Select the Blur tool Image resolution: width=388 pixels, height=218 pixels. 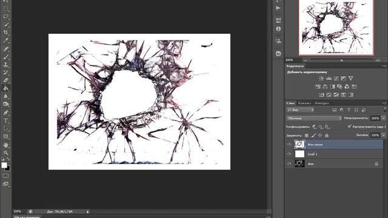coord(5,96)
